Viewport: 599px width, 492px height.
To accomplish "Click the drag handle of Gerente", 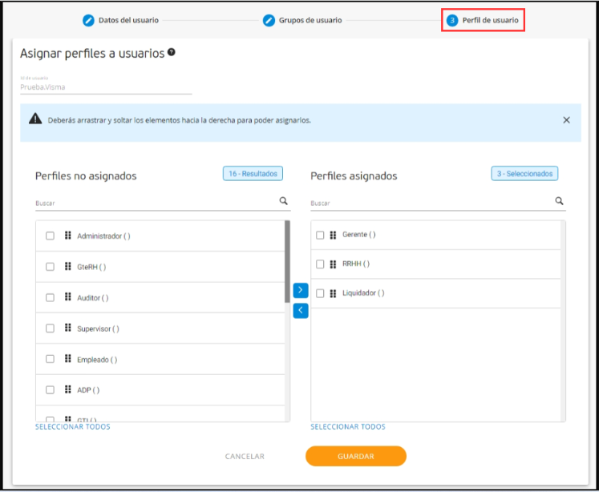I will (333, 235).
